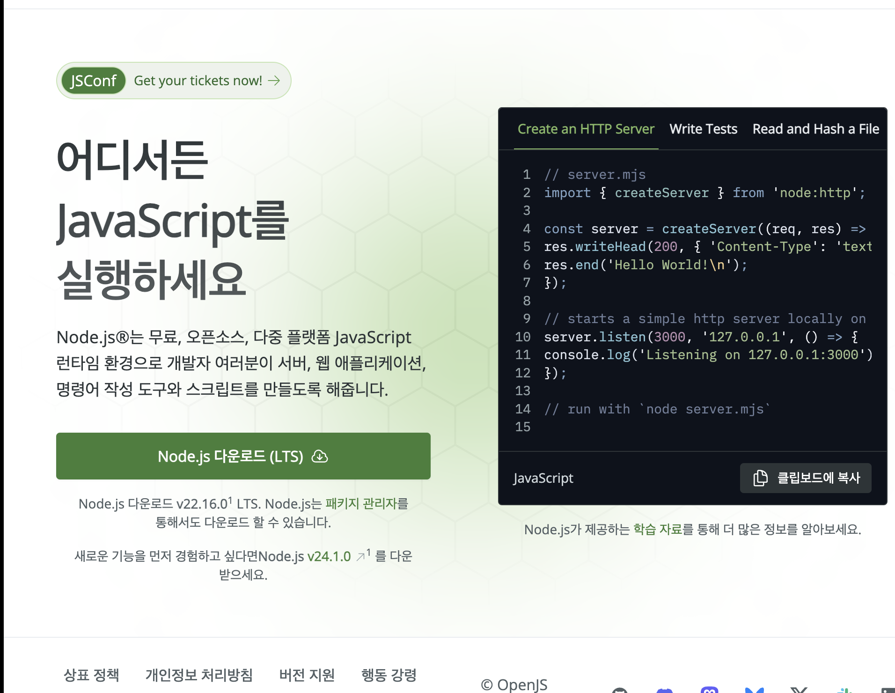Select the Write Tests tab

[x=703, y=129]
